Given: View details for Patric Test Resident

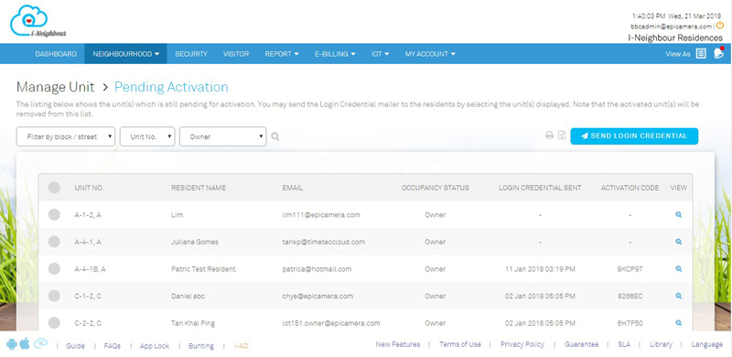Looking at the screenshot, I should 678,269.
